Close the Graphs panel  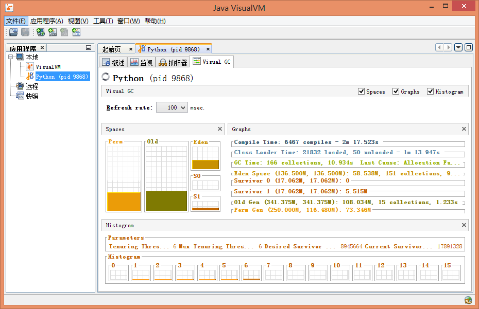click(x=464, y=129)
